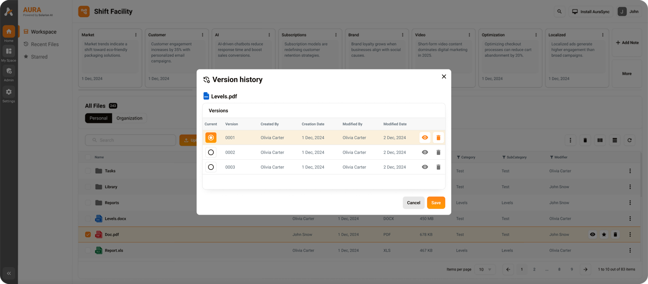Collapse the left sidebar with double chevron

(x=9, y=273)
